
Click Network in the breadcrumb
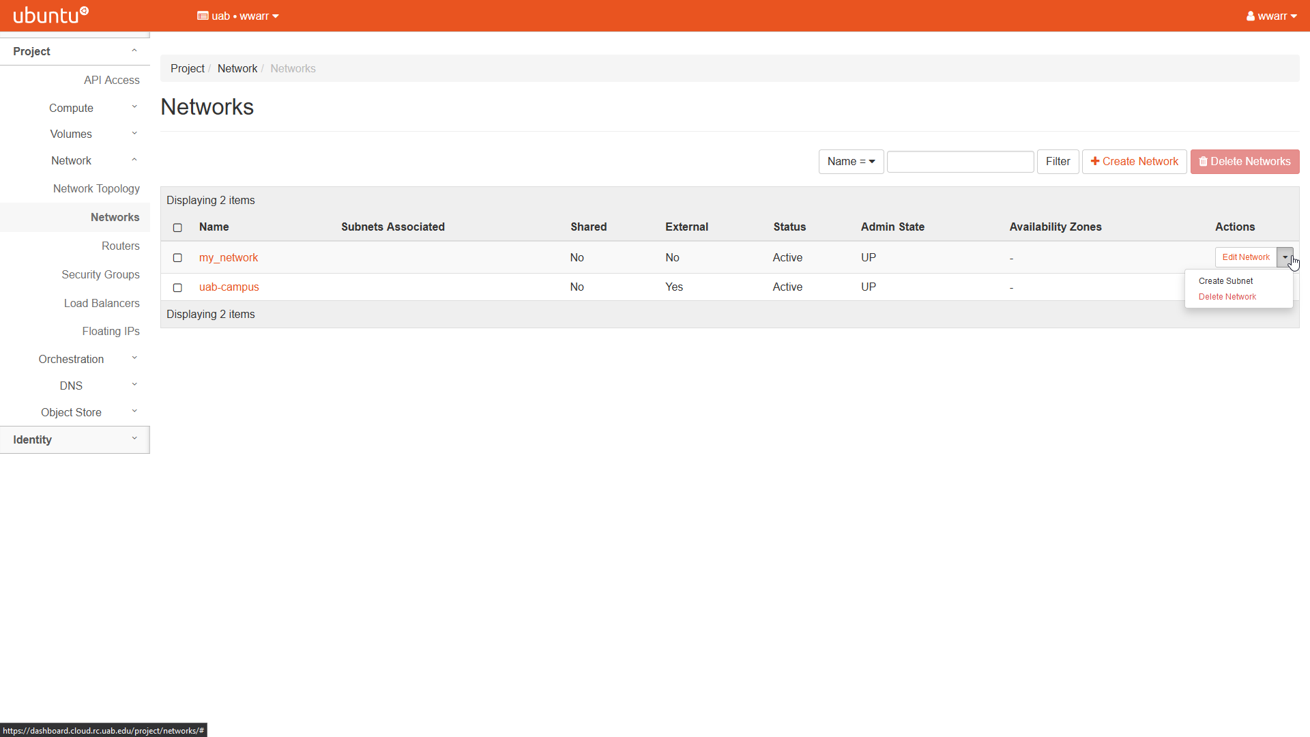[237, 68]
